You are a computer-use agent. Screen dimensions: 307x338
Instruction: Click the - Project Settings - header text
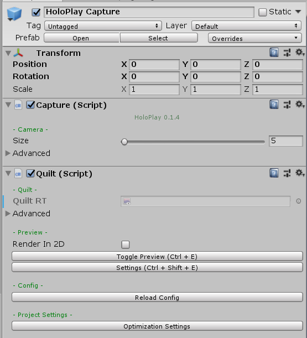[x=43, y=315]
